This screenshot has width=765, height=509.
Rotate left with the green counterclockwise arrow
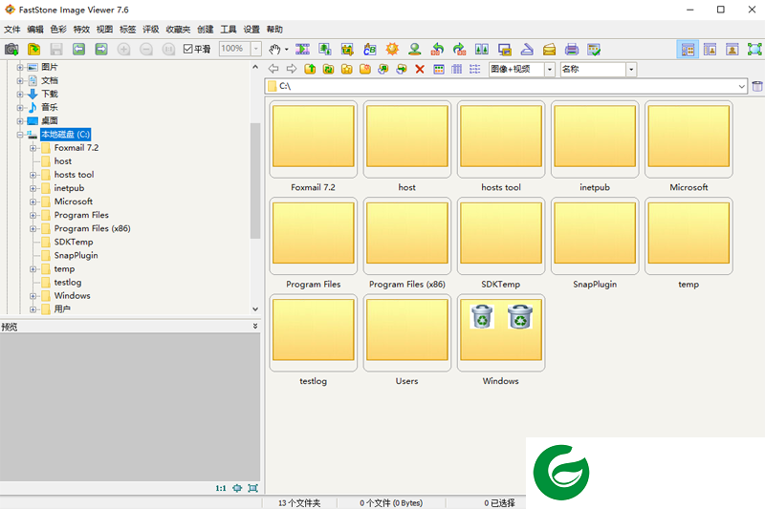[x=437, y=50]
